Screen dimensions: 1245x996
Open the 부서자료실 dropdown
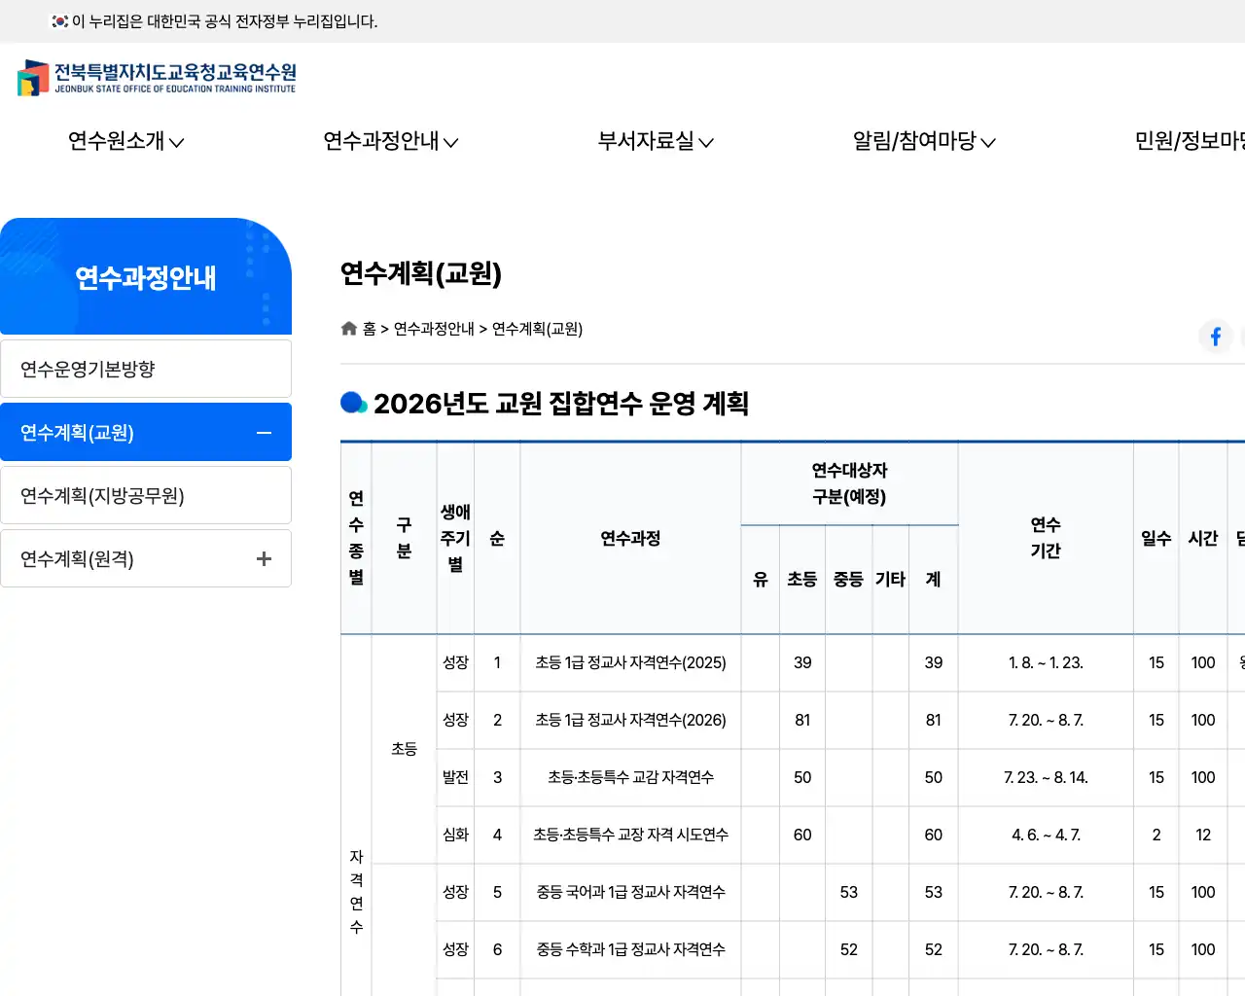tap(655, 141)
